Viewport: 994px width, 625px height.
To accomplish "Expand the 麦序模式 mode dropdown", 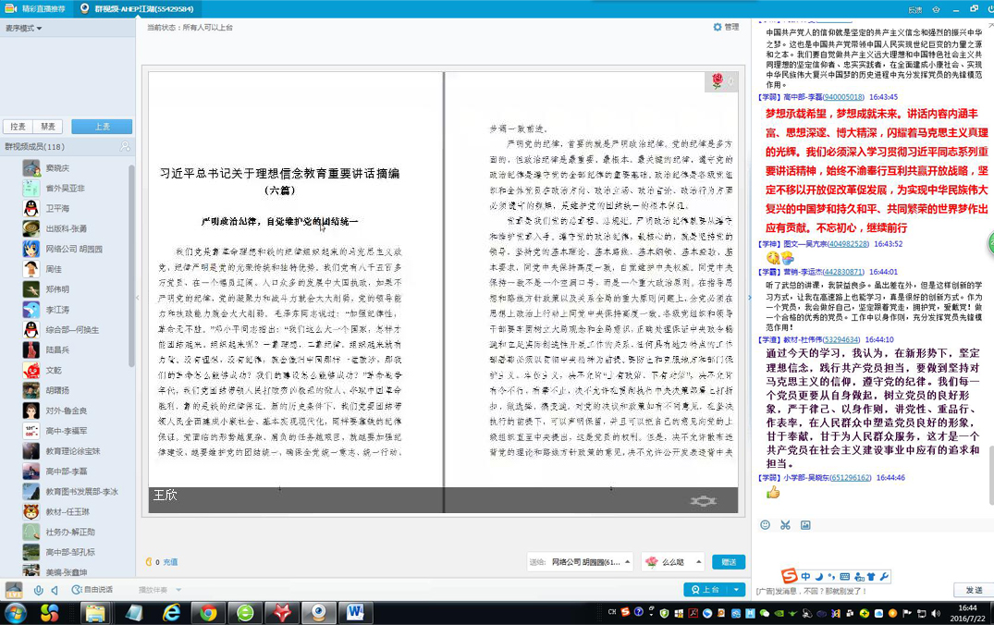I will [x=24, y=29].
